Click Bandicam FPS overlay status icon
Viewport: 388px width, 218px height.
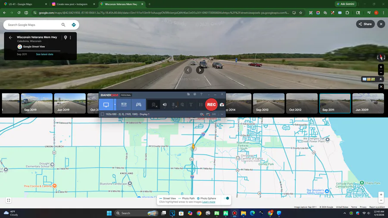pos(208,114)
